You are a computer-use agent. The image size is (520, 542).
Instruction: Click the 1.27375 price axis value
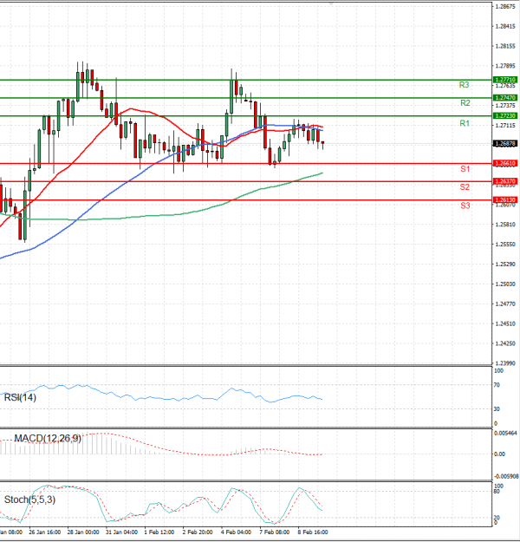click(x=505, y=106)
